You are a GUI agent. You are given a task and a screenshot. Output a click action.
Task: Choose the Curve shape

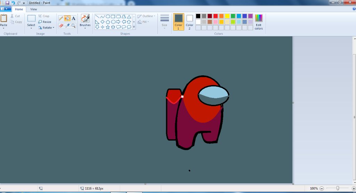pyautogui.click(x=103, y=17)
